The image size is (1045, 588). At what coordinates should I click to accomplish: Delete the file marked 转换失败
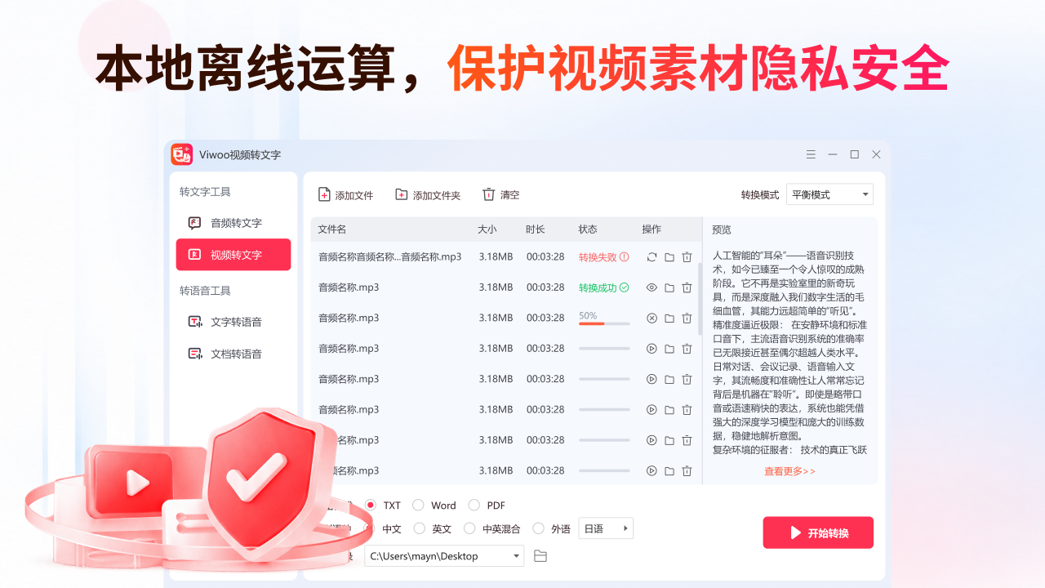[687, 257]
